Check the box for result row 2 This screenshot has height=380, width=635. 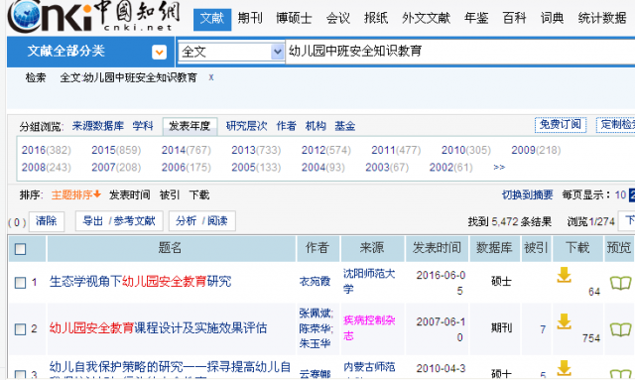coord(20,329)
